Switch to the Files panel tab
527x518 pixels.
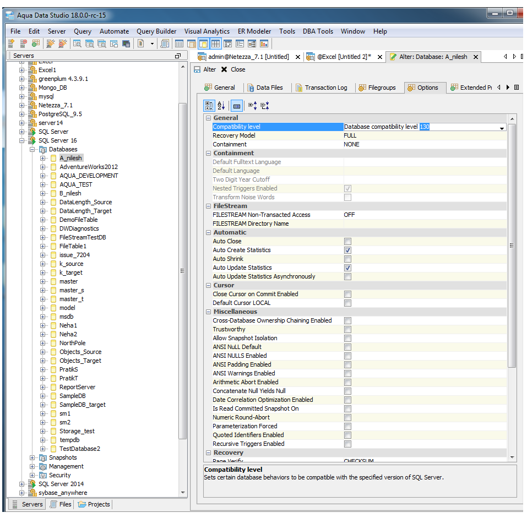(61, 504)
